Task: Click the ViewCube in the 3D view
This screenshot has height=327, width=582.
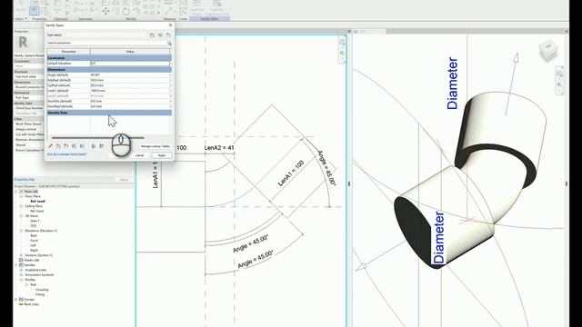Action: pyautogui.click(x=547, y=51)
